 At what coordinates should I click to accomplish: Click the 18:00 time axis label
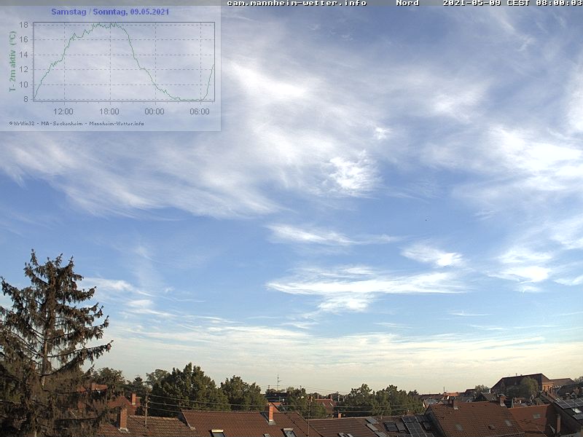tap(109, 111)
